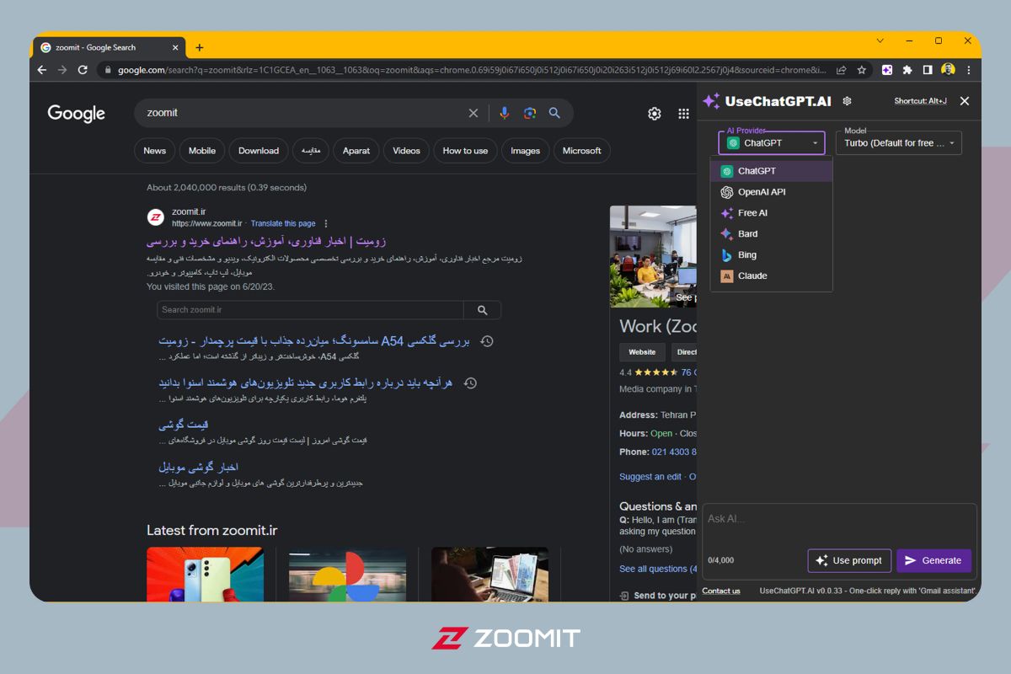The width and height of the screenshot is (1011, 674).
Task: Start a Google voice search with the microphone
Action: (x=504, y=112)
